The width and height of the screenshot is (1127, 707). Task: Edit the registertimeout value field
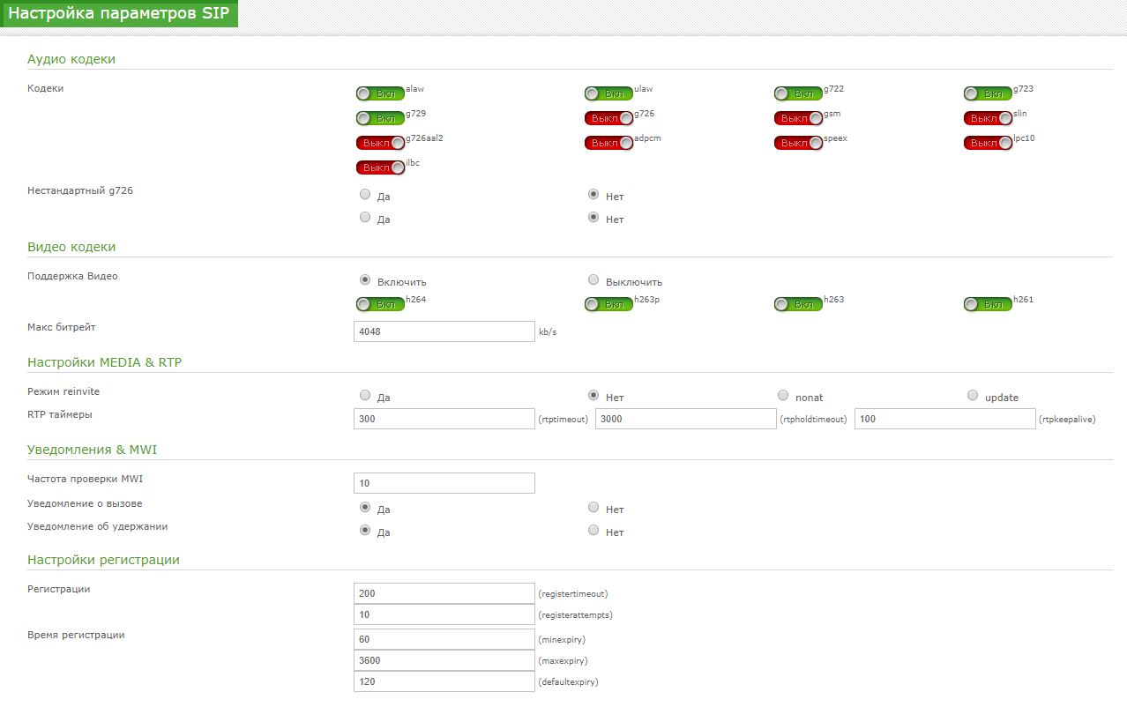coord(444,593)
